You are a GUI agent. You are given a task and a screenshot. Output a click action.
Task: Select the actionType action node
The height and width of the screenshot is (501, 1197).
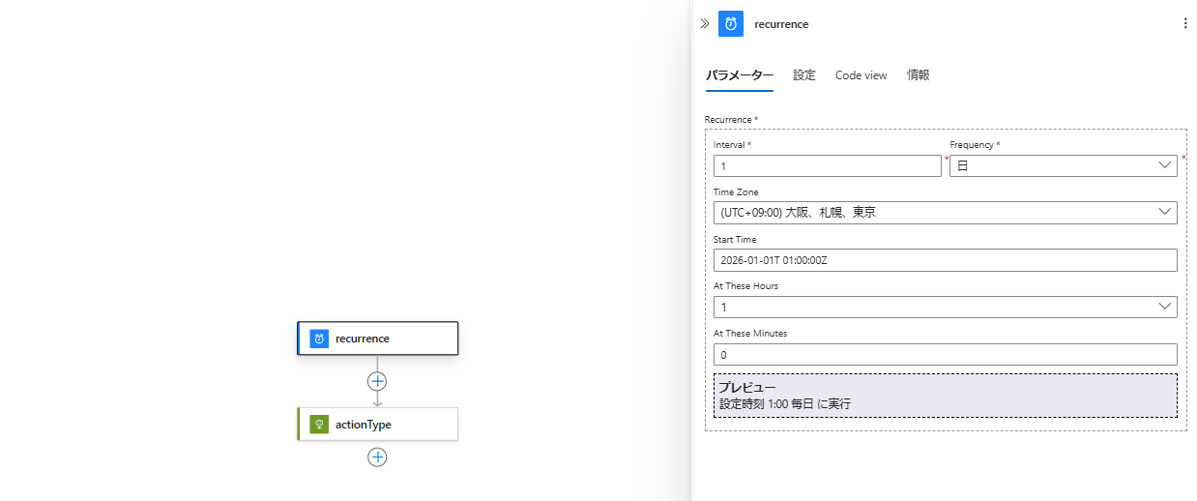[x=377, y=424]
